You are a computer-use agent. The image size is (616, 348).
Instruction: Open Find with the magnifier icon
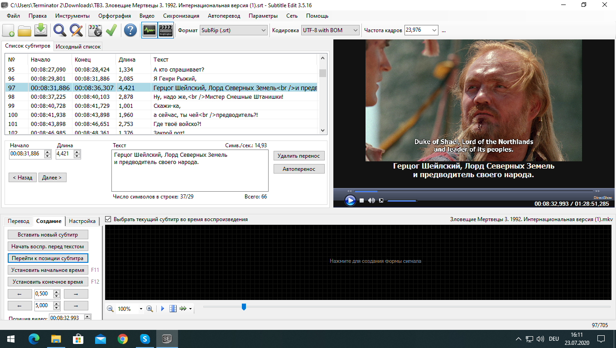point(60,30)
